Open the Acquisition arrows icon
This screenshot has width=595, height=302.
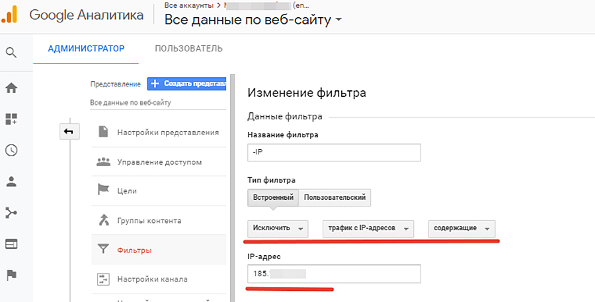point(11,212)
